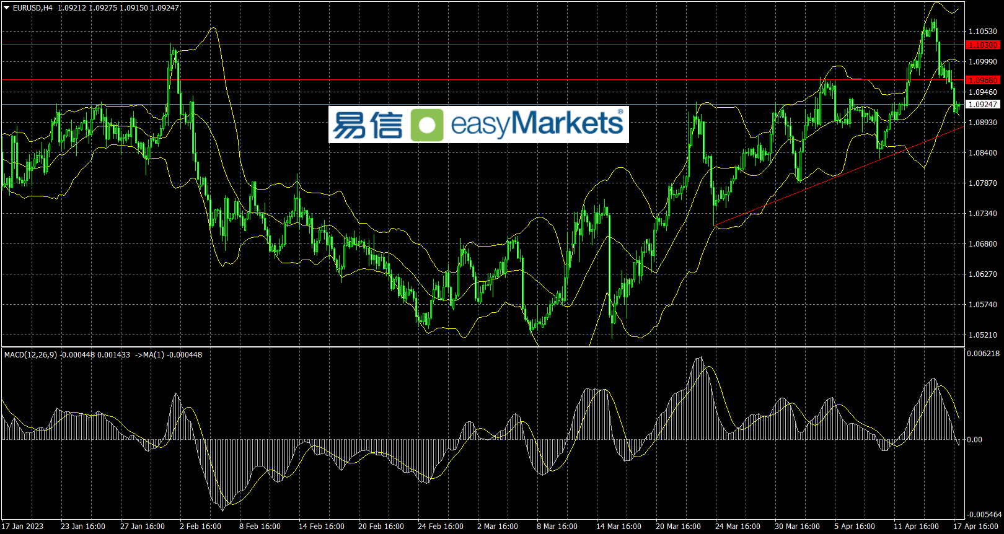This screenshot has width=1004, height=534.
Task: Click the 17 Apr 16:00 time label
Action: pos(975,527)
